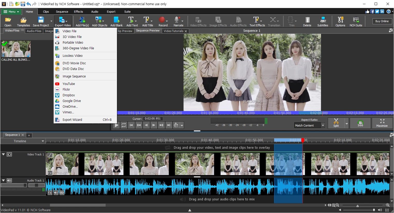This screenshot has width=394, height=213.
Task: Select the Record tool
Action: click(163, 21)
